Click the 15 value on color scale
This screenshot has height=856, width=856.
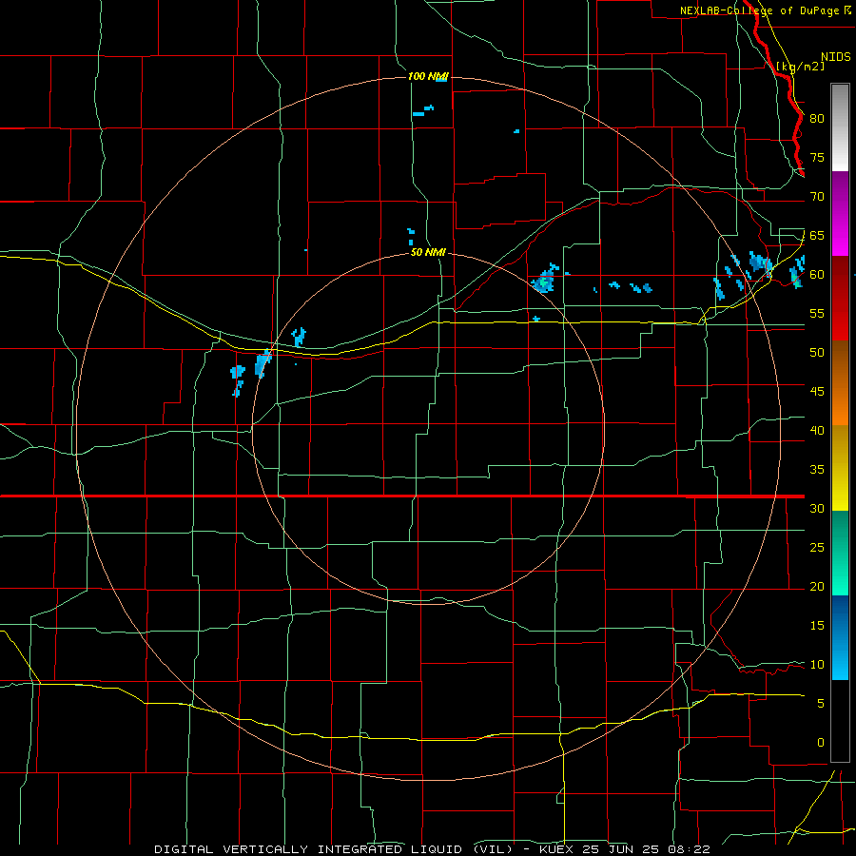[x=817, y=625]
